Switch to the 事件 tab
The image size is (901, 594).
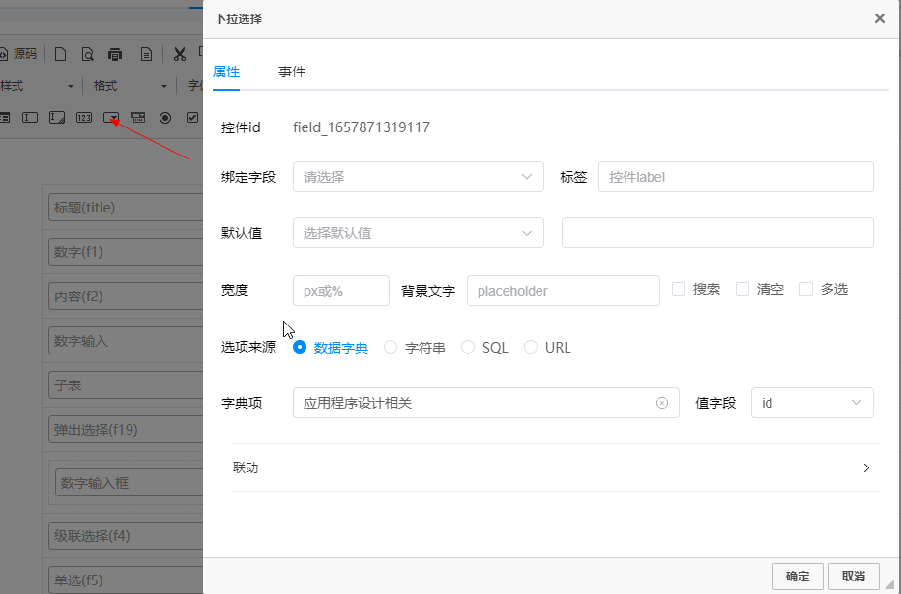tap(292, 72)
